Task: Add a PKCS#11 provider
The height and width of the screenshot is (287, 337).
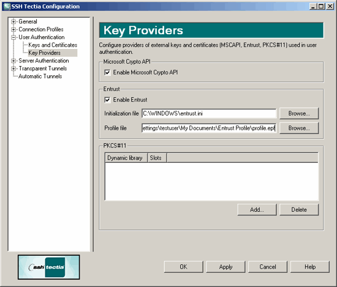Action: point(257,209)
